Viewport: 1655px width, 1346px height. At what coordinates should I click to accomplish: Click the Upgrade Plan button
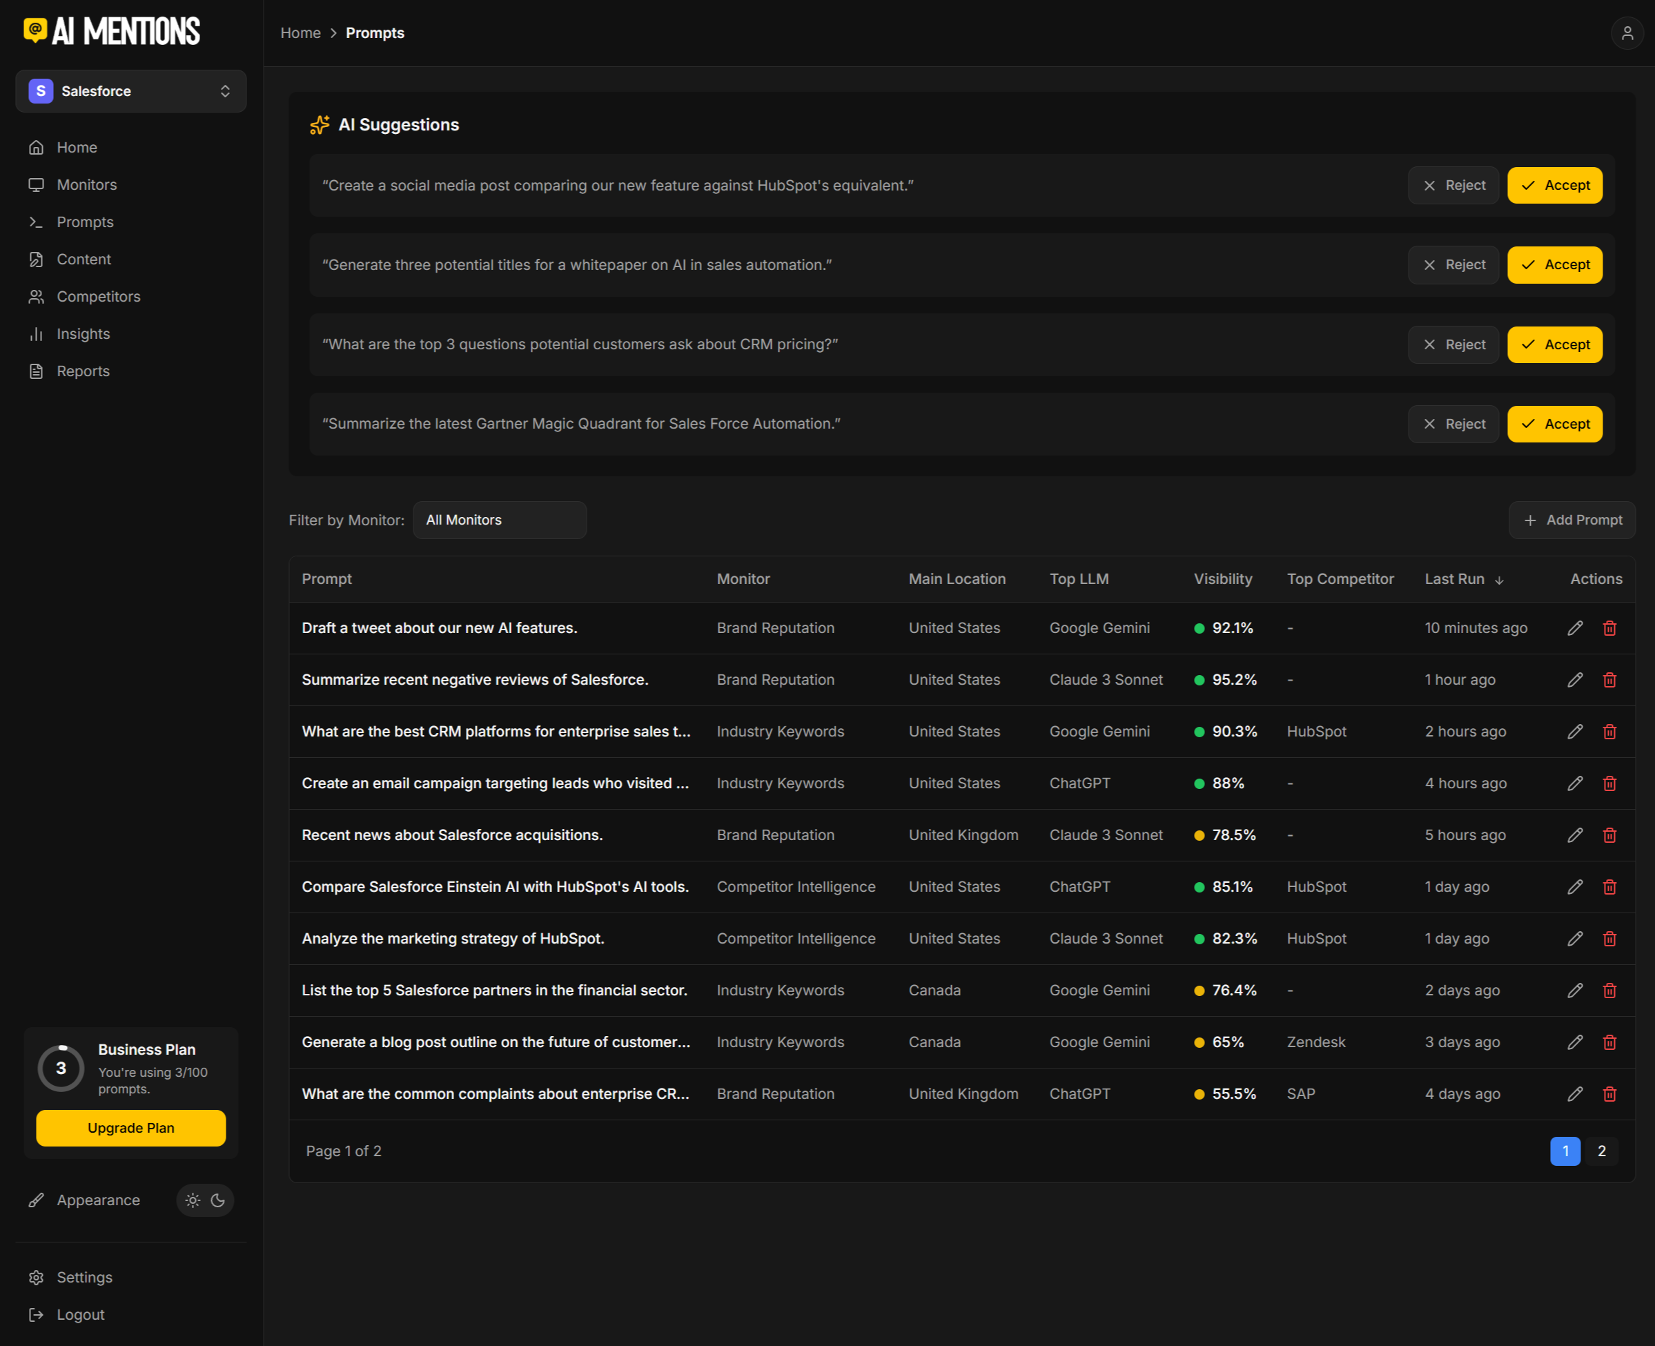(x=131, y=1128)
